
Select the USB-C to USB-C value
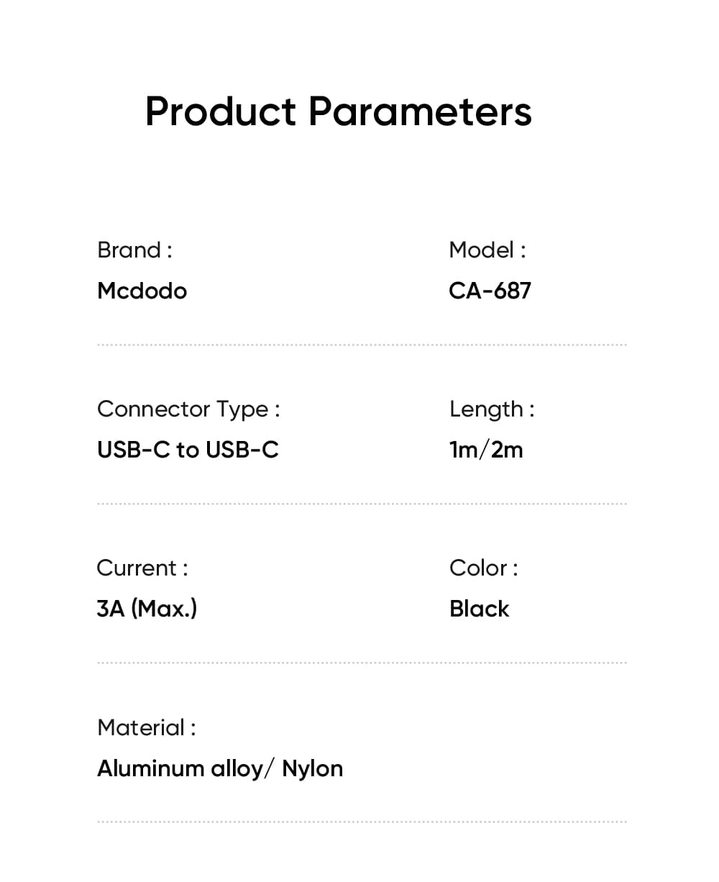pyautogui.click(x=188, y=450)
